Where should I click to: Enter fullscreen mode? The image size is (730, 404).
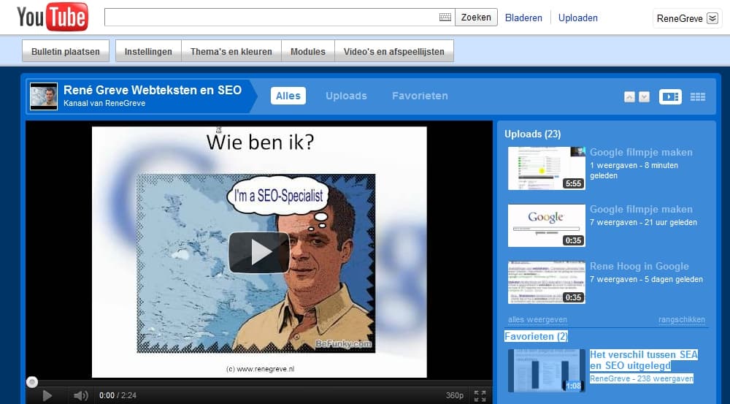(480, 396)
